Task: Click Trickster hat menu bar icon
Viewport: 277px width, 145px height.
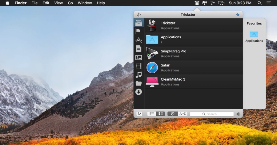Action: pyautogui.click(x=197, y=3)
